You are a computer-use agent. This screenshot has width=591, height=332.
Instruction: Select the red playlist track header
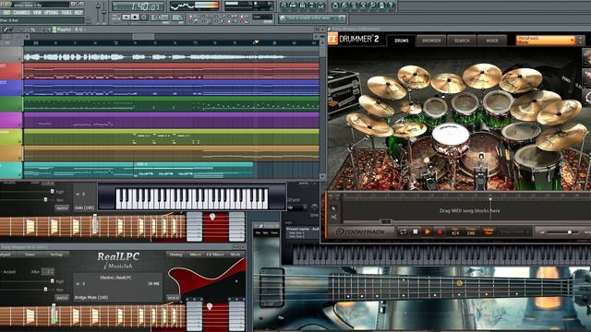(11, 71)
